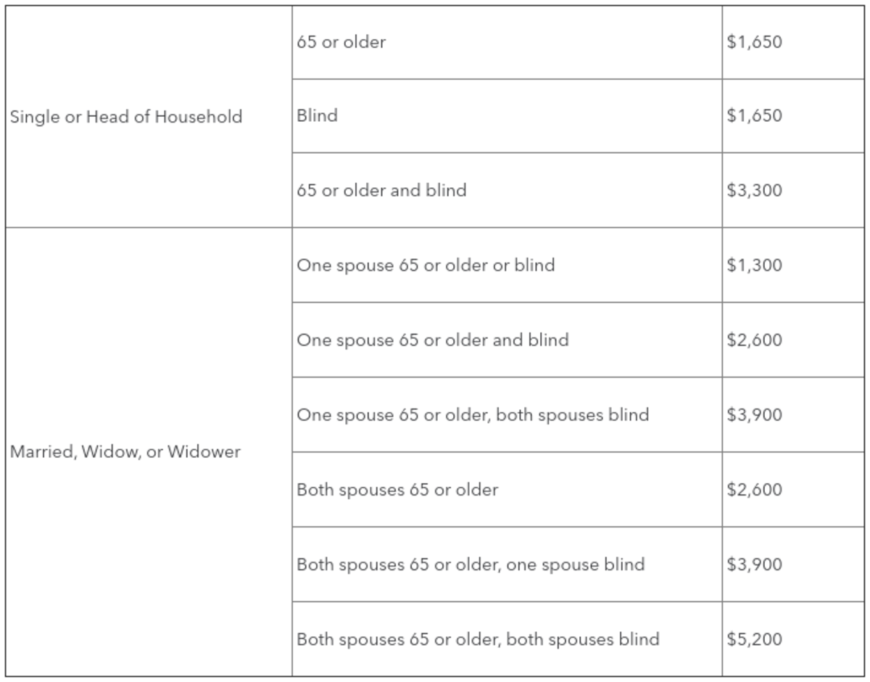
Task: Click the "Both spouses 65 or older" cell
Action: coord(397,490)
